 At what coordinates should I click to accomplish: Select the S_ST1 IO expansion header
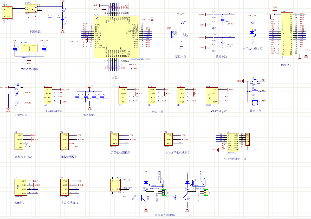(x=287, y=34)
